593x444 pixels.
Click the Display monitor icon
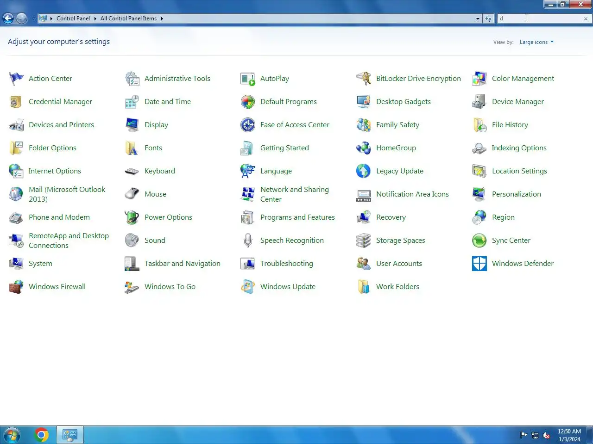[x=132, y=125]
